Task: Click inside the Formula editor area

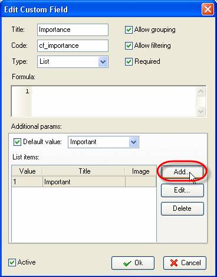Action: click(114, 102)
